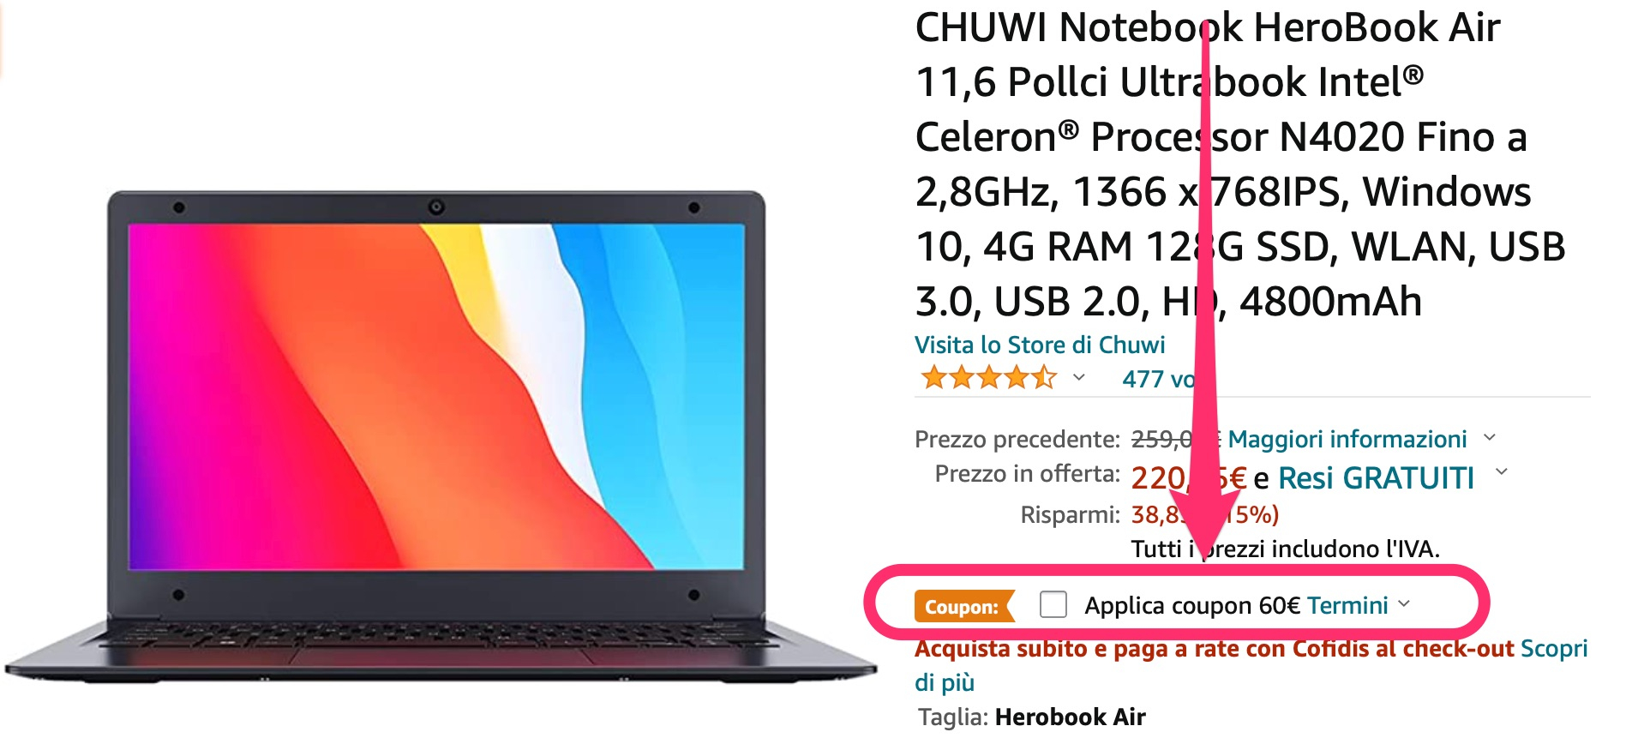Expand the rating breakdown chevron beside stars
The height and width of the screenshot is (738, 1632).
(x=1079, y=377)
